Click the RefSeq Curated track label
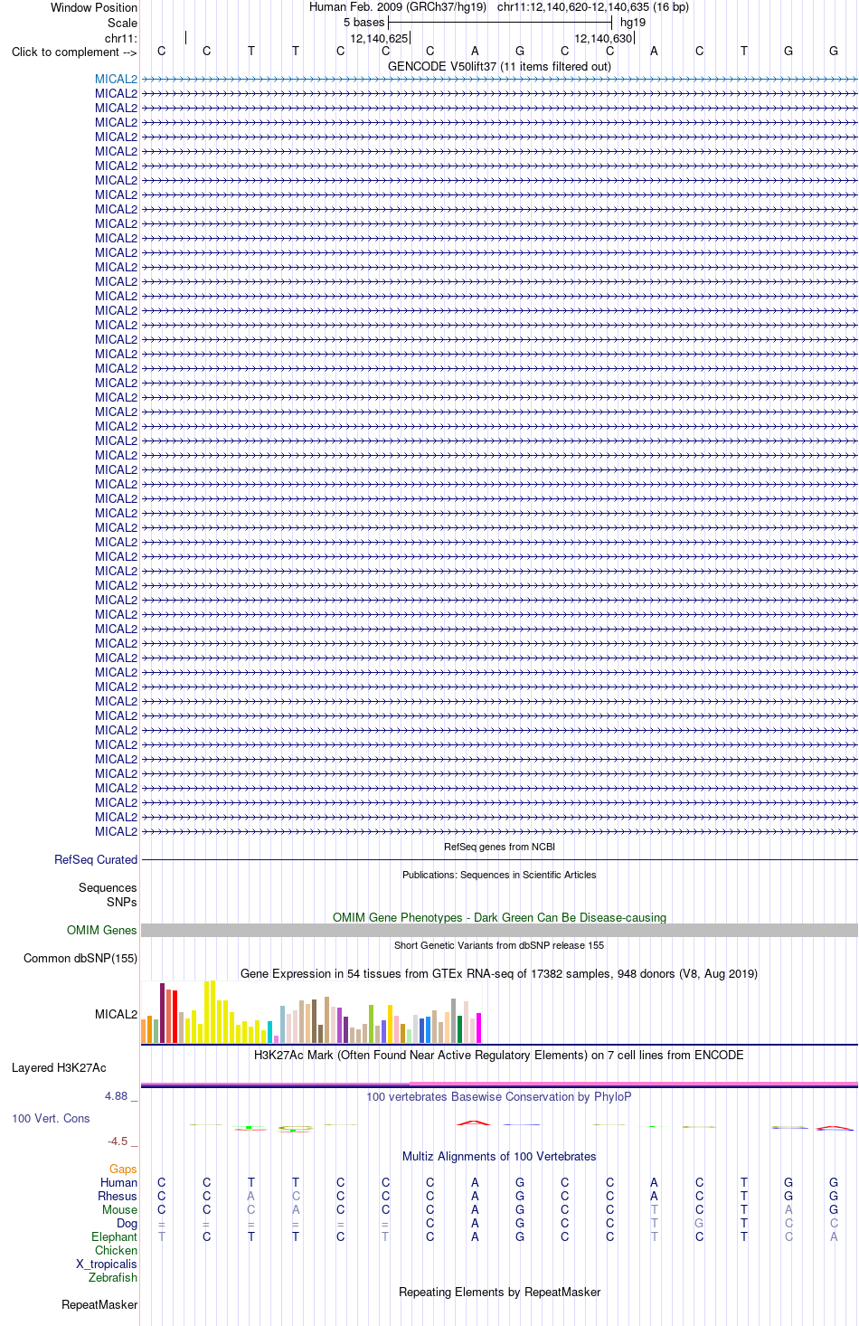 96,859
